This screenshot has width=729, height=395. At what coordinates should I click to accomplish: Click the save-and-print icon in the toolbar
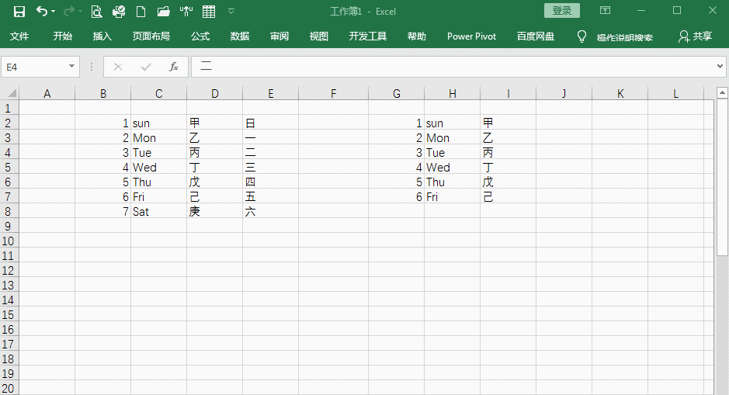[119, 12]
